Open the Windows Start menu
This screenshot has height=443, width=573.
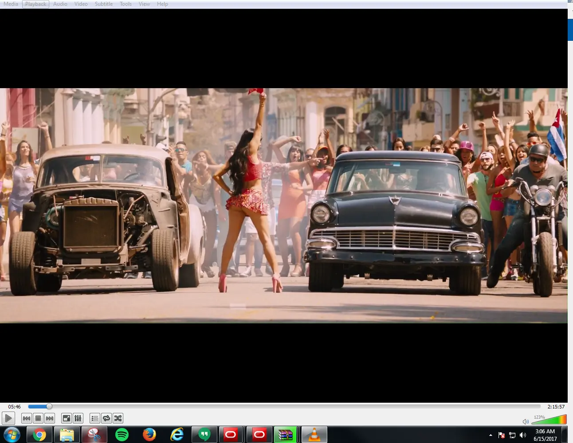tap(12, 435)
